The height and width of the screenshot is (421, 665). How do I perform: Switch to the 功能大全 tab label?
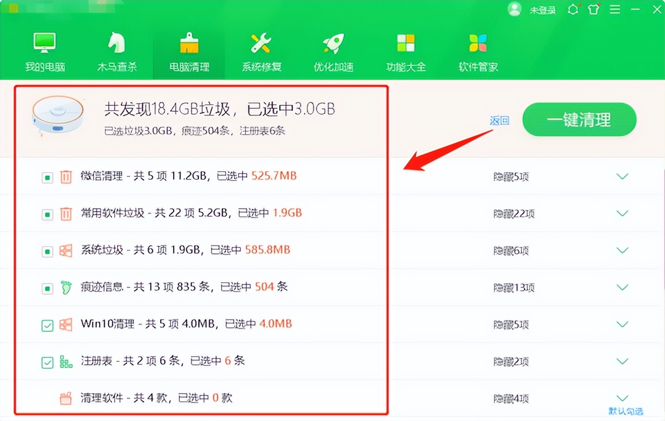[x=406, y=67]
